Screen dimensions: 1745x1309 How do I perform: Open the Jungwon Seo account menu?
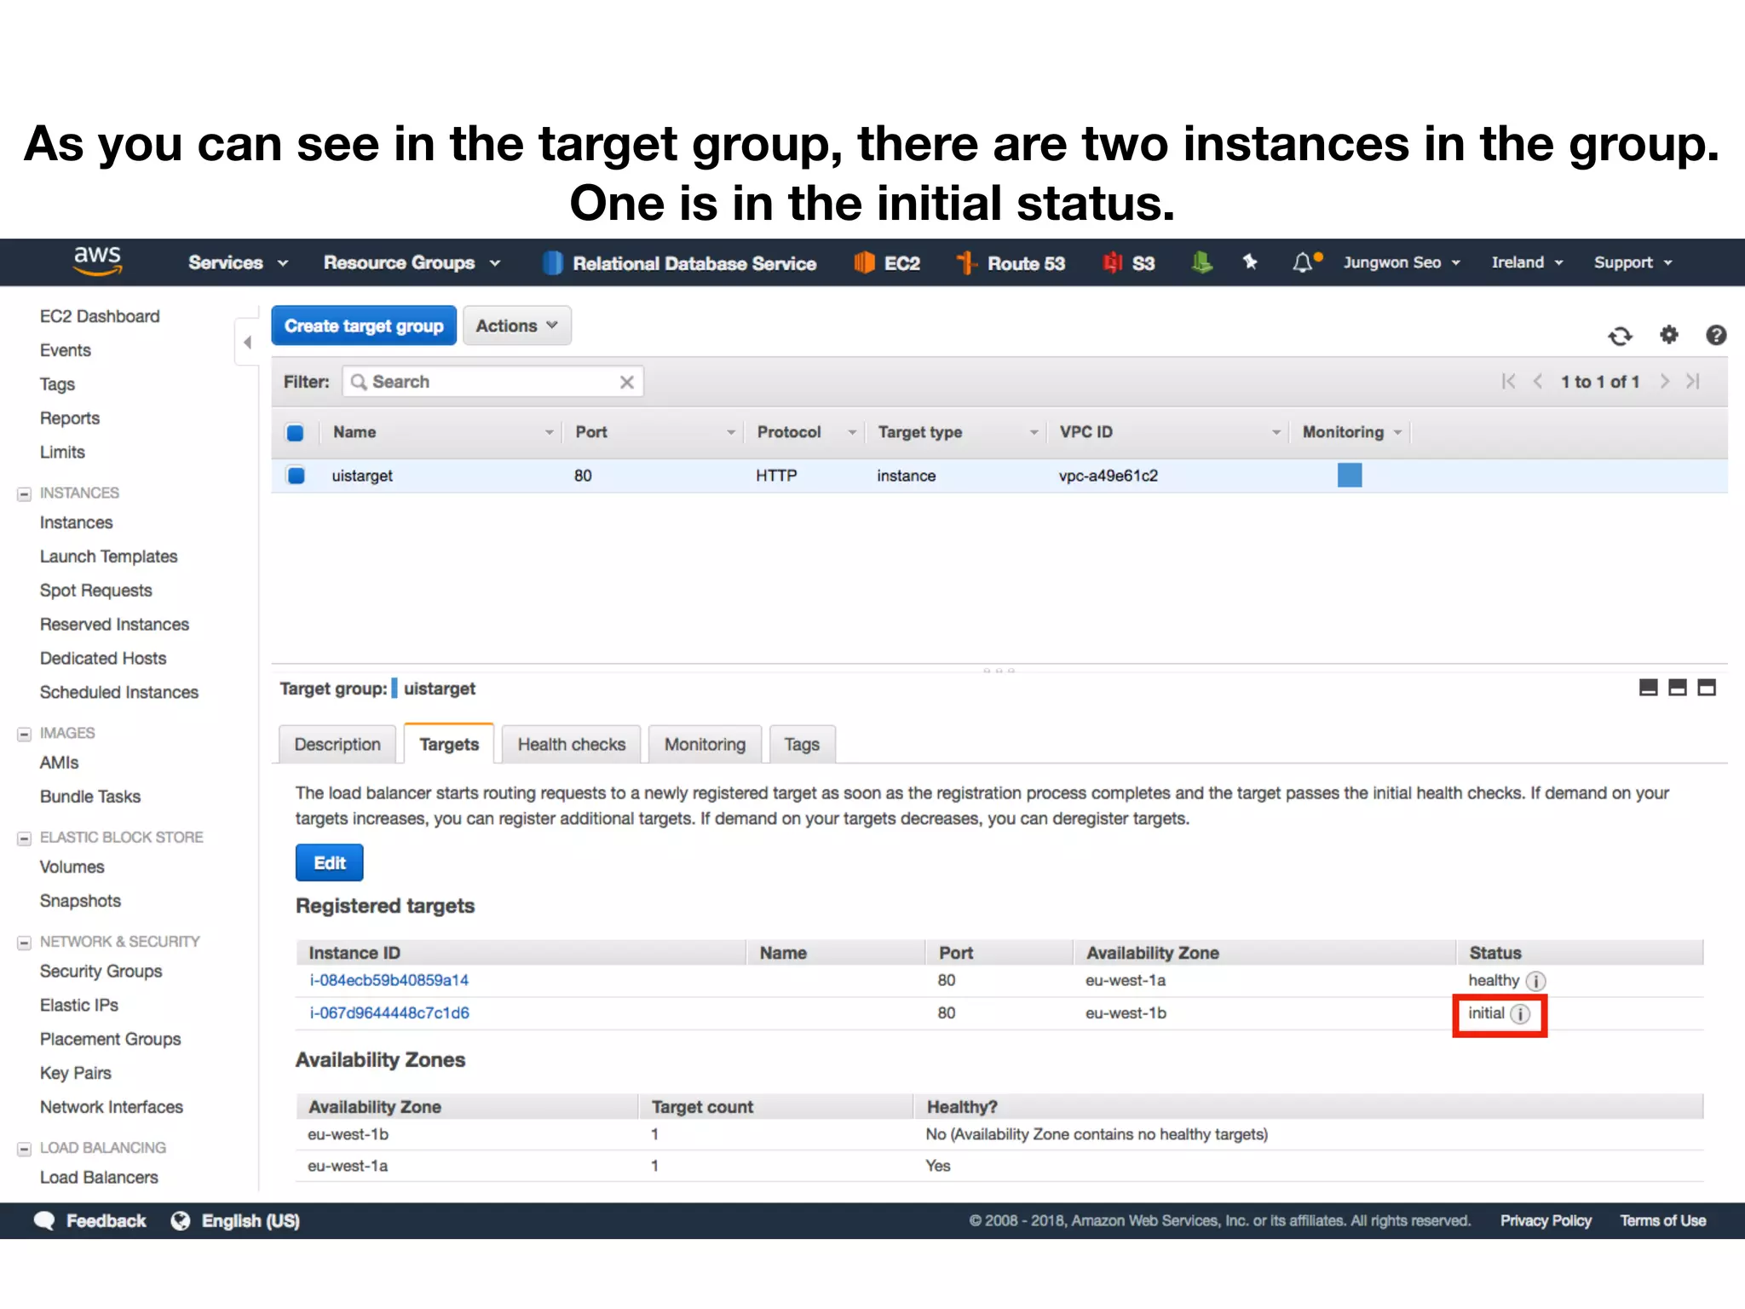1402,262
